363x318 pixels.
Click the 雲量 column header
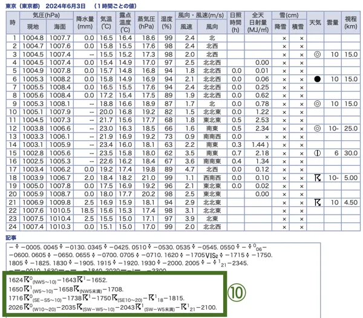[x=332, y=22]
